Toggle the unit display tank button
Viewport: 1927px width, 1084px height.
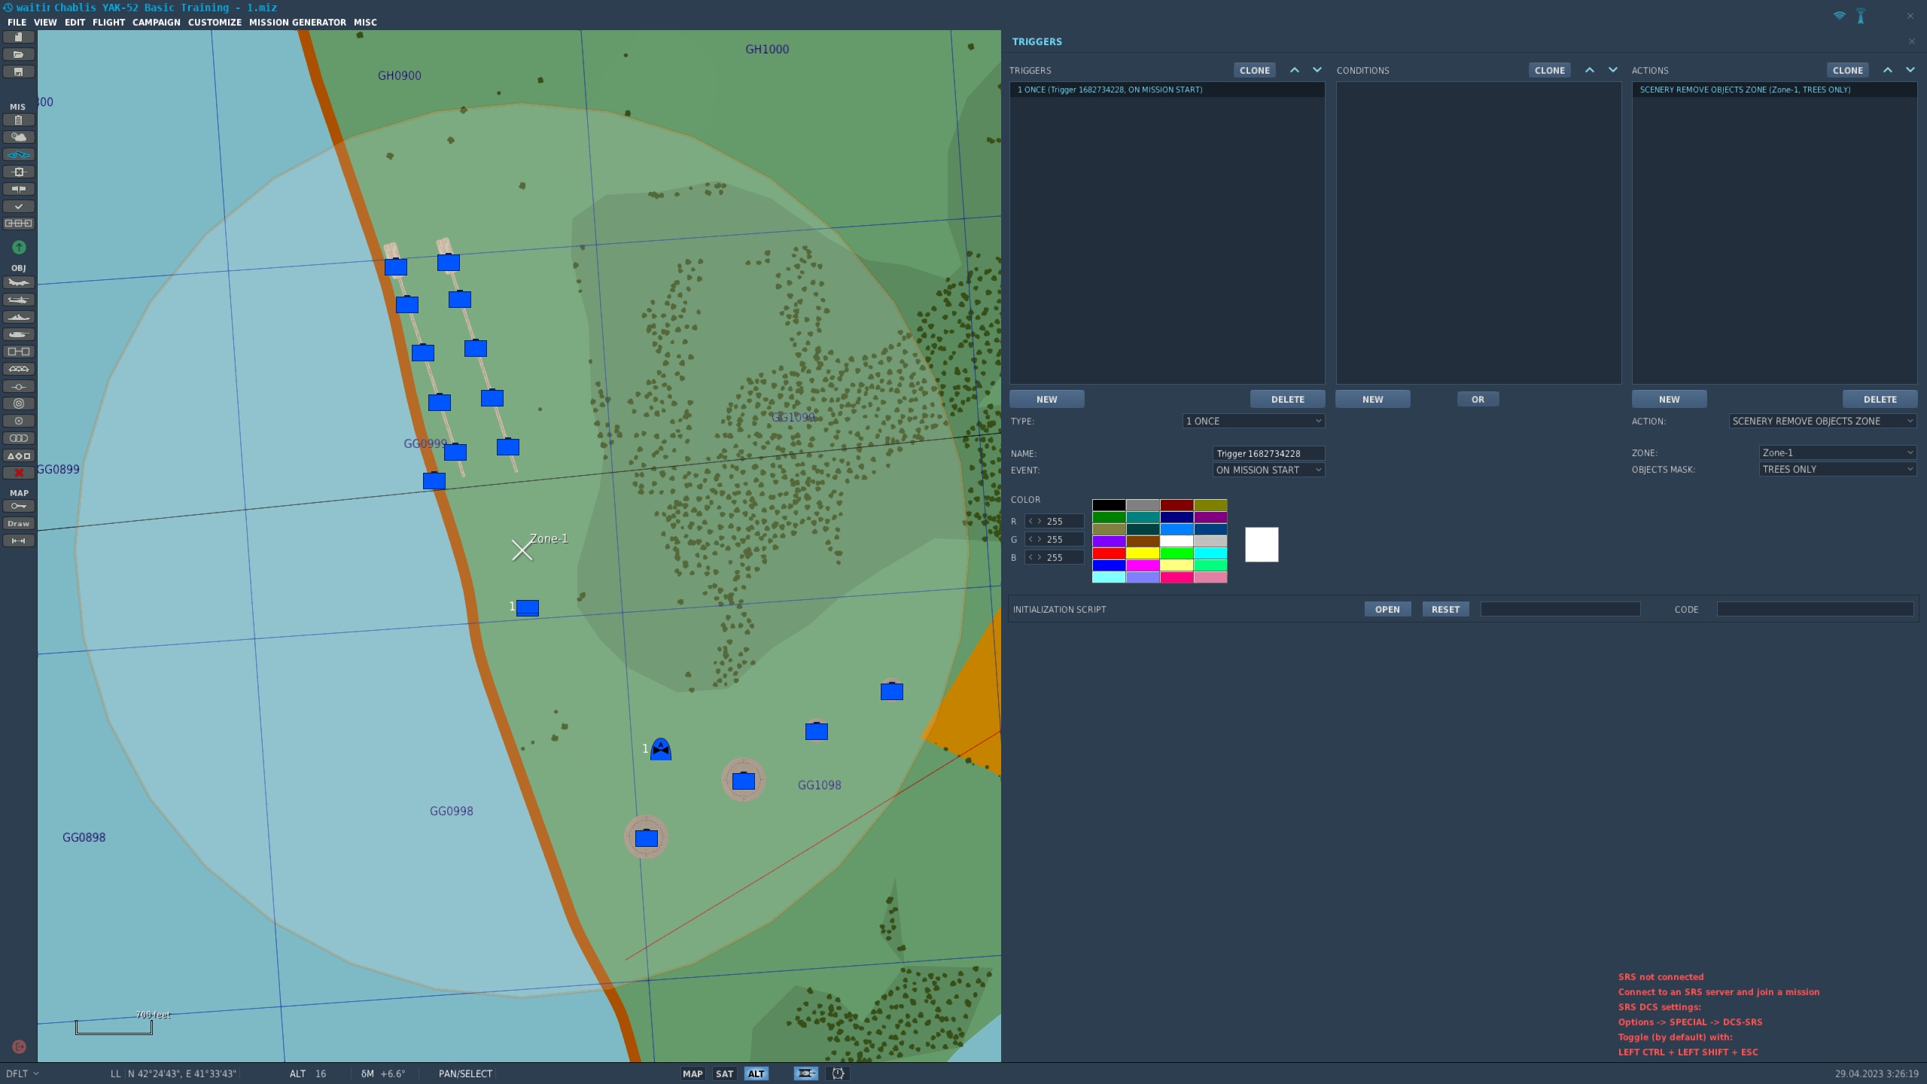coord(806,1073)
